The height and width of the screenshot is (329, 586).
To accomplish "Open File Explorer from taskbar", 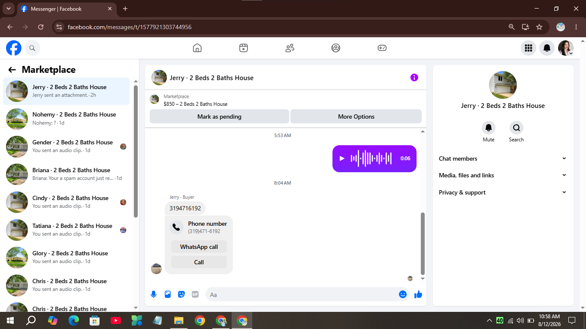I will coord(179,320).
